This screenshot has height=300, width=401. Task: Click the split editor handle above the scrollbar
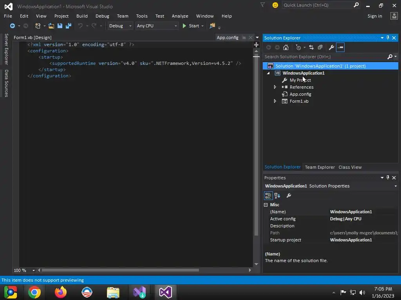tap(256, 45)
